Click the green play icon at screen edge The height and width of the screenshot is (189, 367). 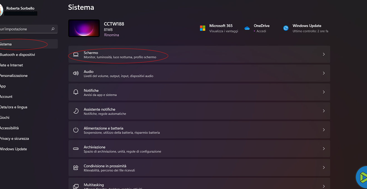pos(362,177)
